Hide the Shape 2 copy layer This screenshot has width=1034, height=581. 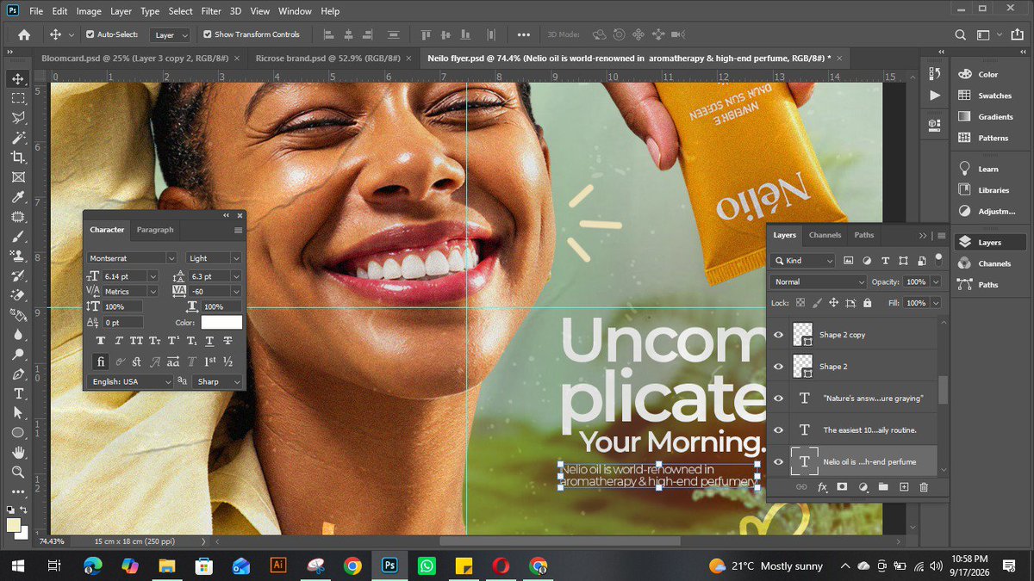click(x=778, y=334)
